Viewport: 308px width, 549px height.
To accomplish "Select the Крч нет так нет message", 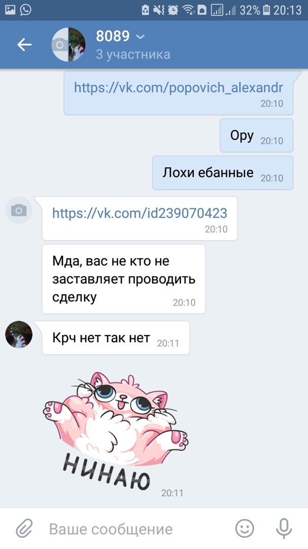I will [116, 338].
